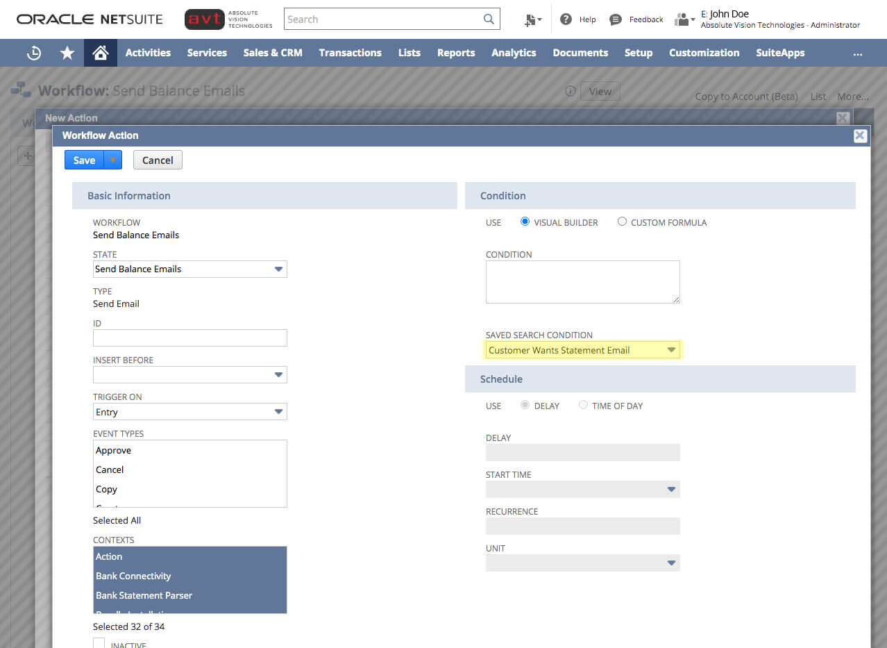Open the Recent Records clock icon
Image resolution: width=887 pixels, height=648 pixels.
click(33, 53)
